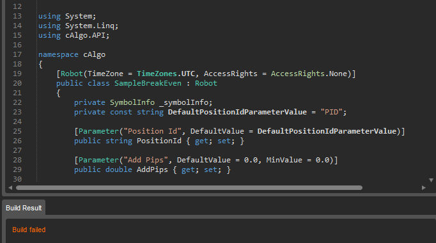436x243 pixels.
Task: Click the AddPips property name
Action: (x=152, y=169)
